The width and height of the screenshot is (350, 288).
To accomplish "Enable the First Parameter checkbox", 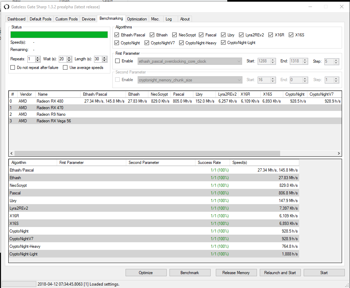I will click(117, 61).
